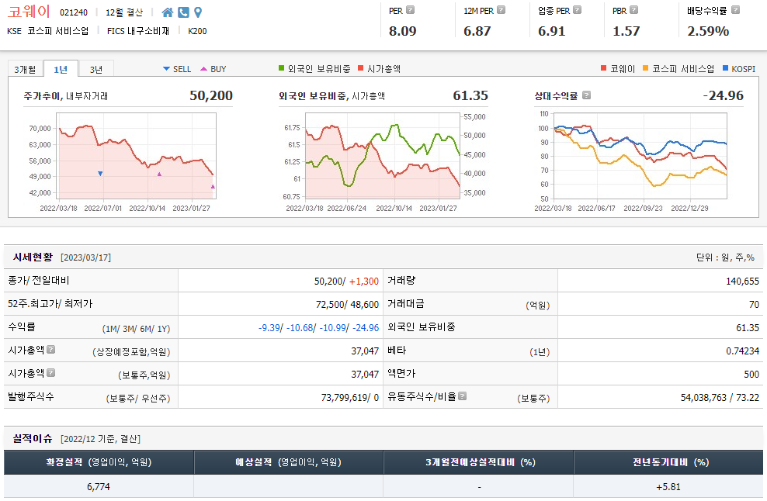Screen dimensions: 767x501
Task: Click the red 시가총액 legend swatch
Action: [x=361, y=68]
